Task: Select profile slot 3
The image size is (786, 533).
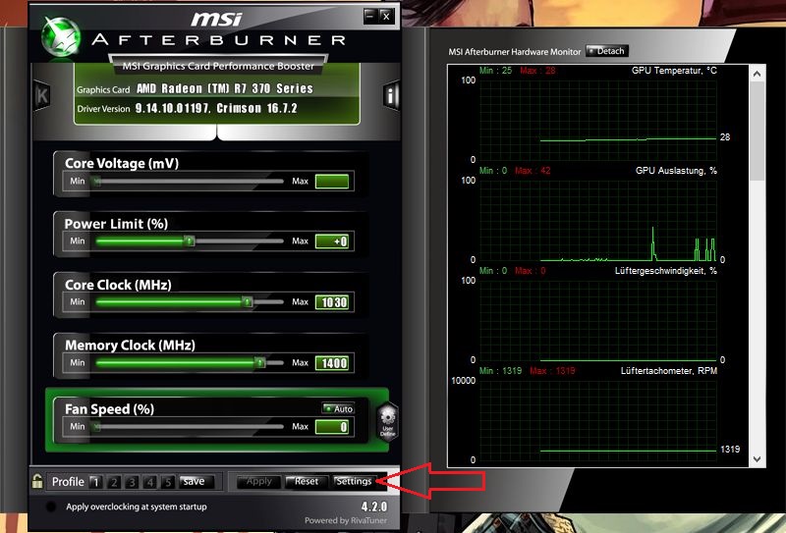Action: pos(132,482)
